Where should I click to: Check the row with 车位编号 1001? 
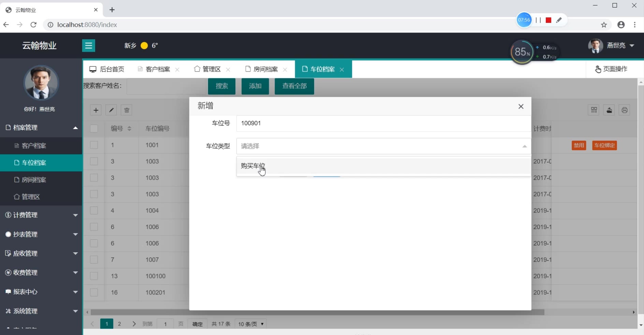(x=94, y=145)
